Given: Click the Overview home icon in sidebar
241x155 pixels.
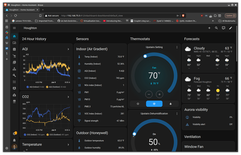Looking at the screenshot, I should [x=14, y=36].
